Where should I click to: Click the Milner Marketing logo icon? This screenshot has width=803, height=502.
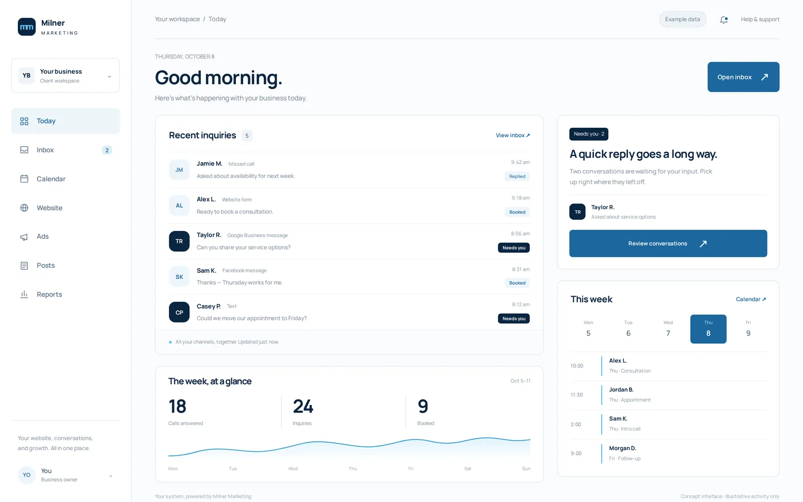tap(27, 27)
